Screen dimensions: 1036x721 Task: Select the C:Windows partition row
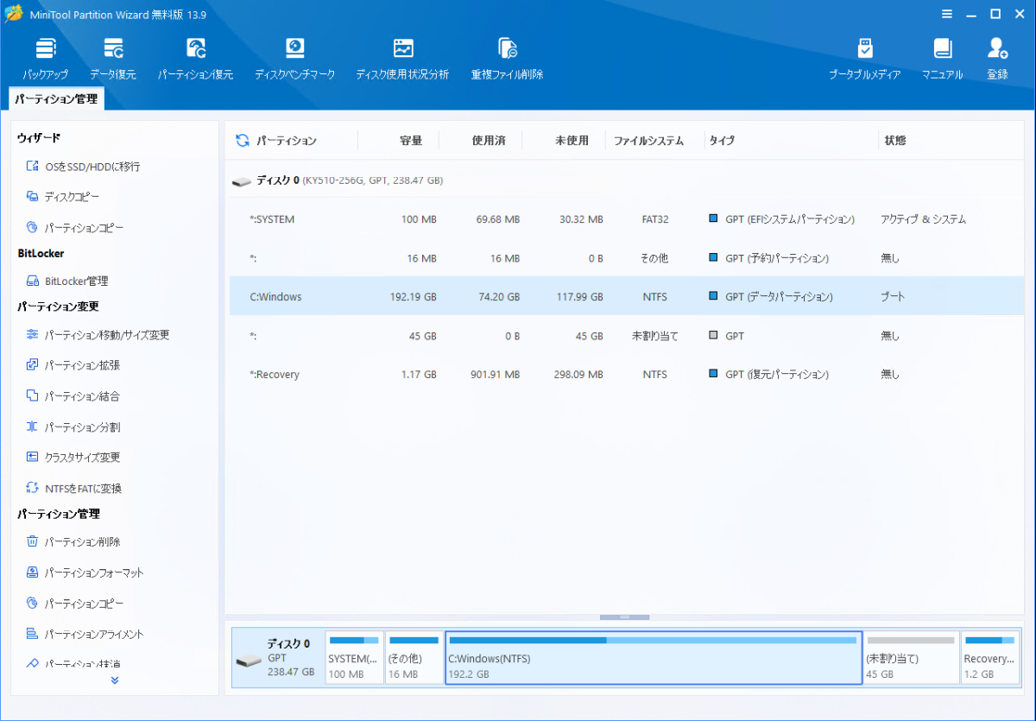625,296
